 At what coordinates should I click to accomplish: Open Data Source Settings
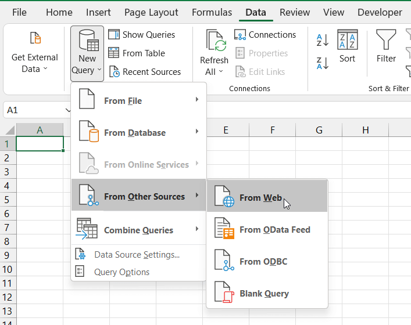[x=139, y=254]
